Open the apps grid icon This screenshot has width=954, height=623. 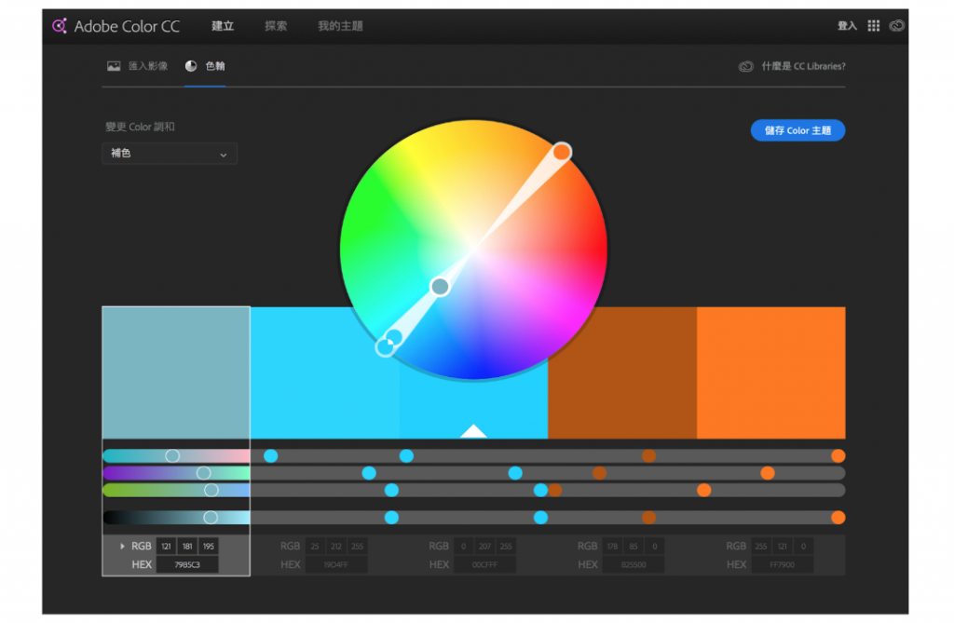(x=873, y=25)
